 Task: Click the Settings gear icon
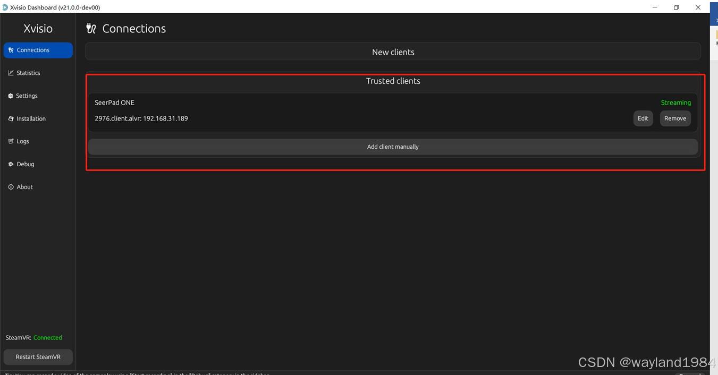tap(11, 96)
